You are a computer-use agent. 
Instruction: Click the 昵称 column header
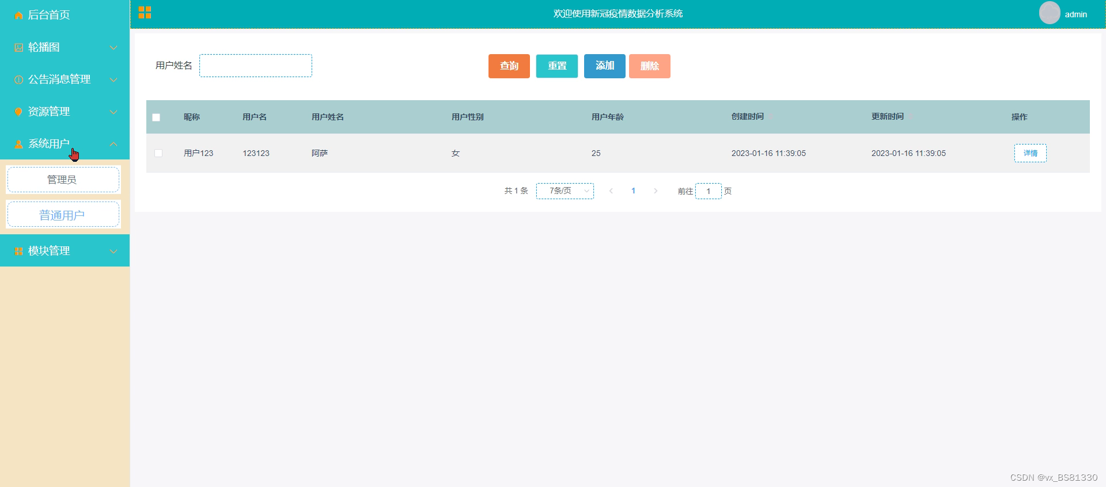tap(192, 117)
